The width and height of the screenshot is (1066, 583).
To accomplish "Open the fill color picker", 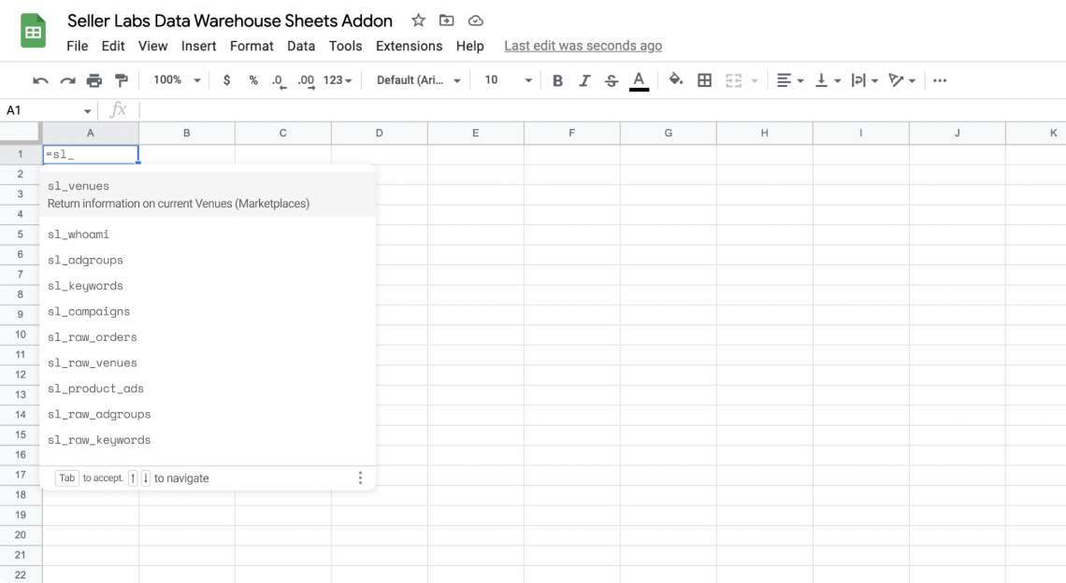I will click(675, 80).
